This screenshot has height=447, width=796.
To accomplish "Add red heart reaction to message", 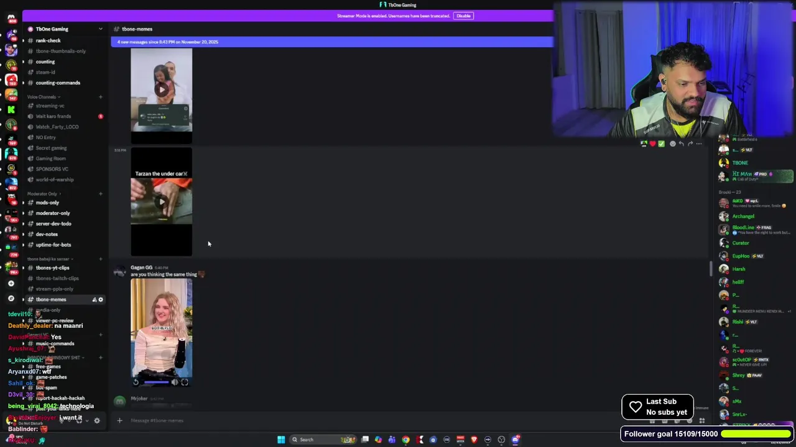I will point(652,143).
